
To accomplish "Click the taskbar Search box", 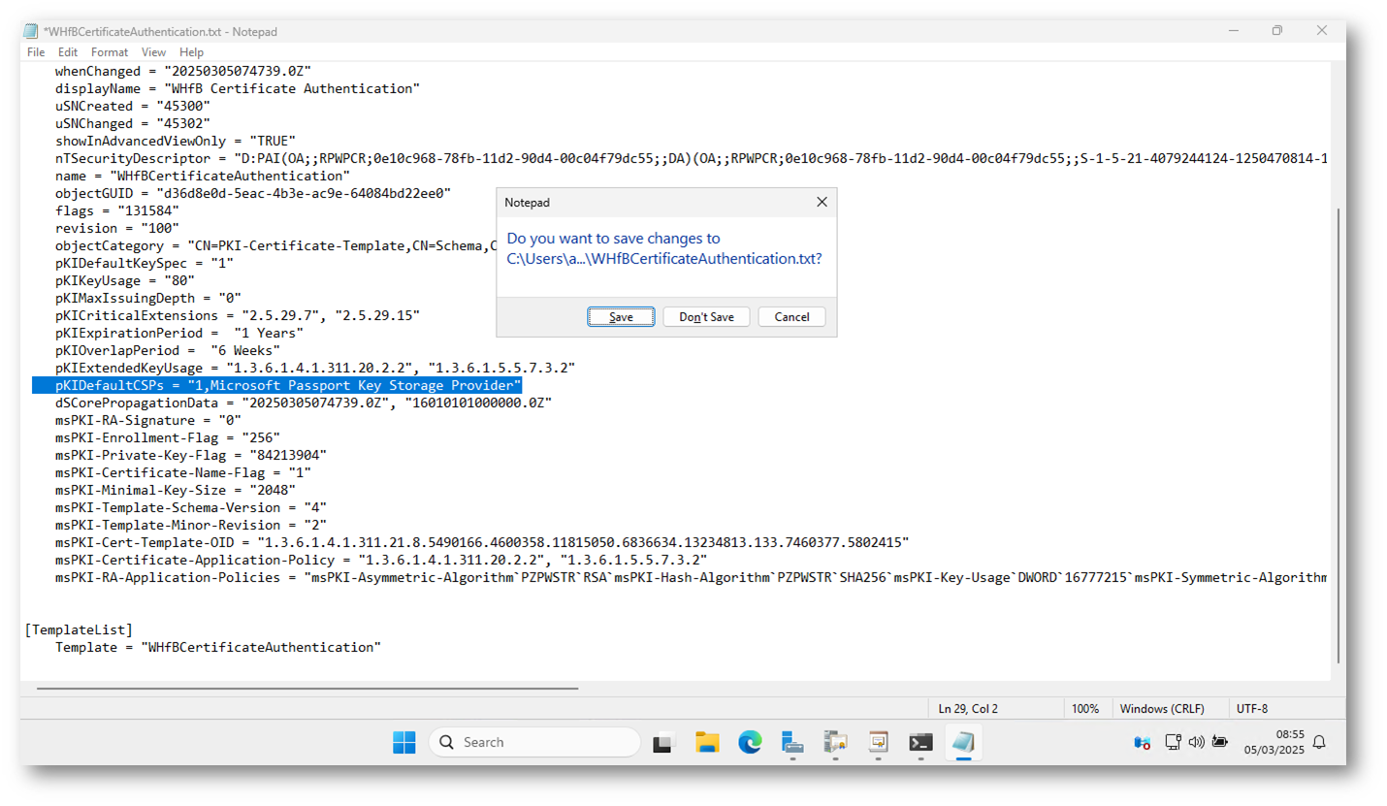I will coord(534,742).
